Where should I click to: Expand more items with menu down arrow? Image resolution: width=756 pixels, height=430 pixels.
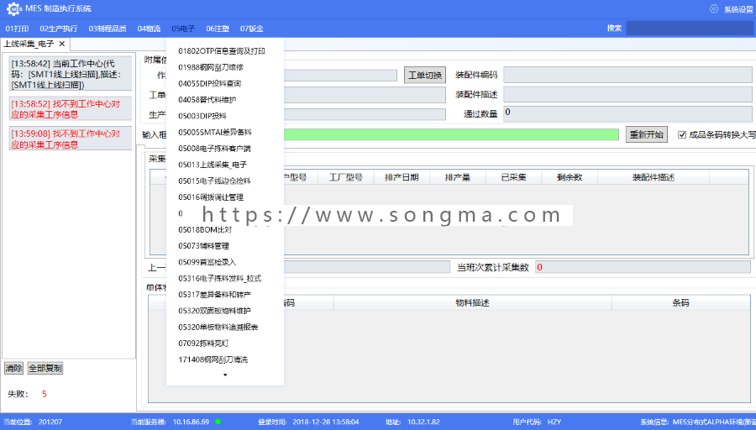click(224, 375)
